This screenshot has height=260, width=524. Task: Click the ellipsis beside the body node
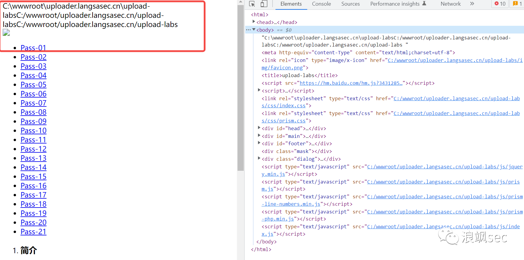248,30
